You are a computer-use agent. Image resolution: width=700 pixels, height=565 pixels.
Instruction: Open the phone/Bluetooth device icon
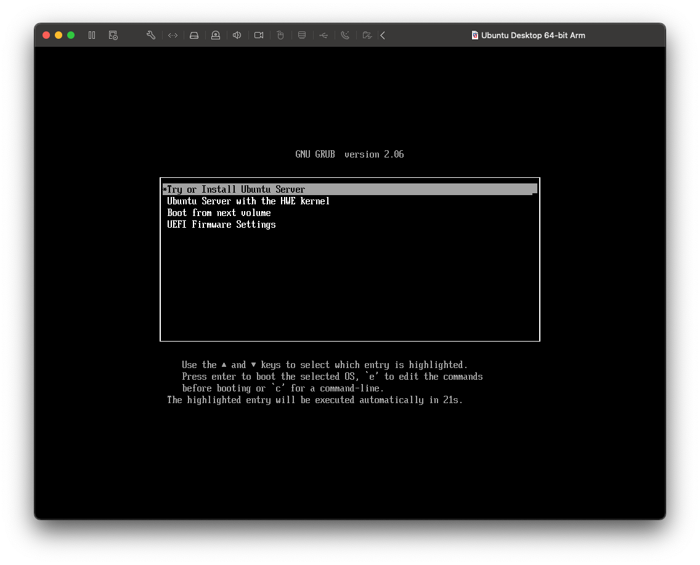pos(345,35)
